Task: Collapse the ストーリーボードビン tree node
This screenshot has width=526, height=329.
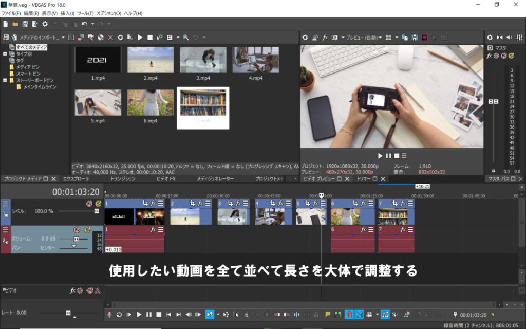Action: [5, 81]
